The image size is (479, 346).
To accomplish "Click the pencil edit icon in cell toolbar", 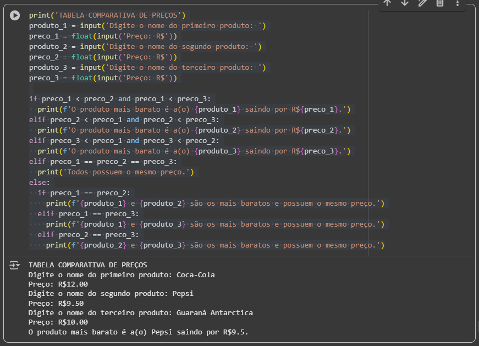I will pyautogui.click(x=422, y=3).
